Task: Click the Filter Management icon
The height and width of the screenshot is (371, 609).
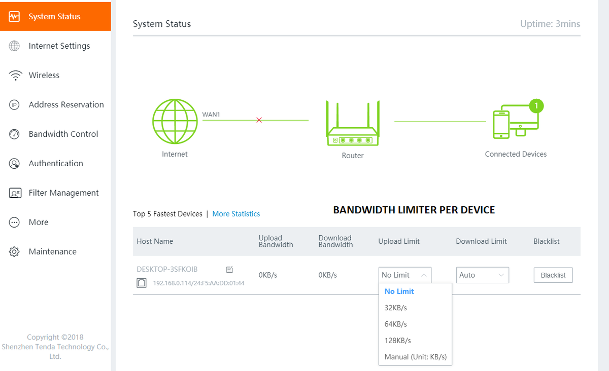Action: tap(15, 193)
